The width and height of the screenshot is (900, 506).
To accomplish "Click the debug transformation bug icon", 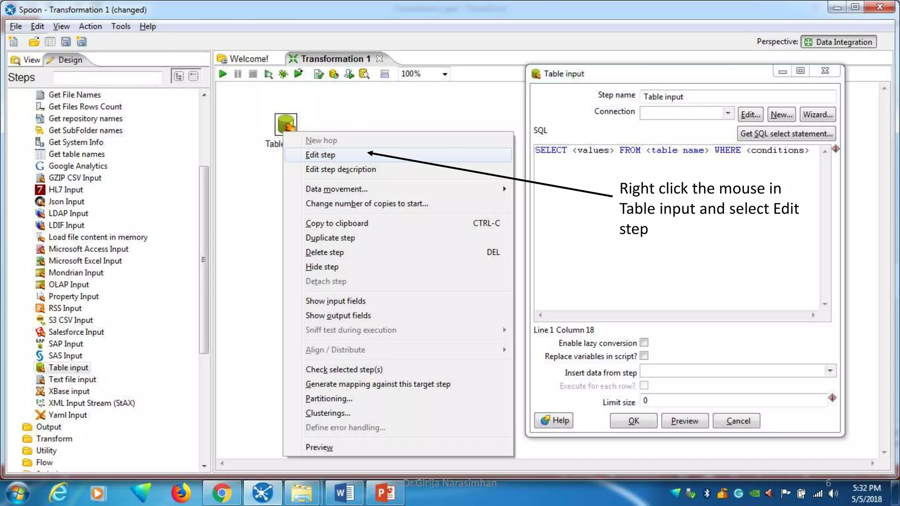I will point(283,74).
